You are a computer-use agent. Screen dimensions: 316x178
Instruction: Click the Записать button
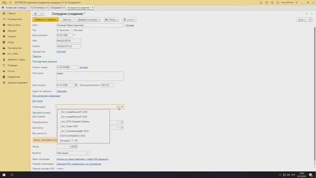click(x=67, y=20)
